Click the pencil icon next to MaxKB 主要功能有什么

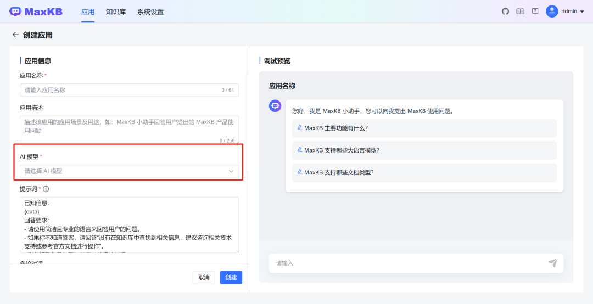pos(300,128)
